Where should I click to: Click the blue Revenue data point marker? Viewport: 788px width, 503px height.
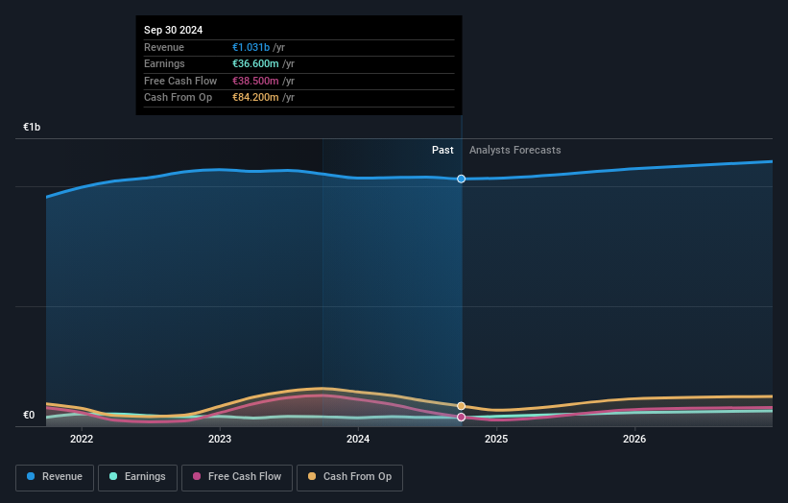[x=461, y=179]
